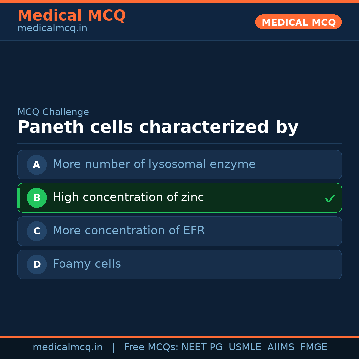The width and height of the screenshot is (359, 359).
Task: Select answer 'High concentration of zinc'
Action: [x=128, y=197]
